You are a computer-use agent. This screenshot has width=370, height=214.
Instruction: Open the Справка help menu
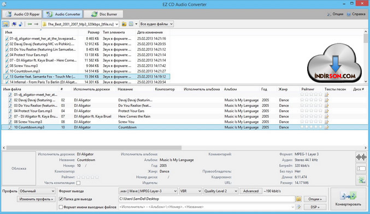356,14
